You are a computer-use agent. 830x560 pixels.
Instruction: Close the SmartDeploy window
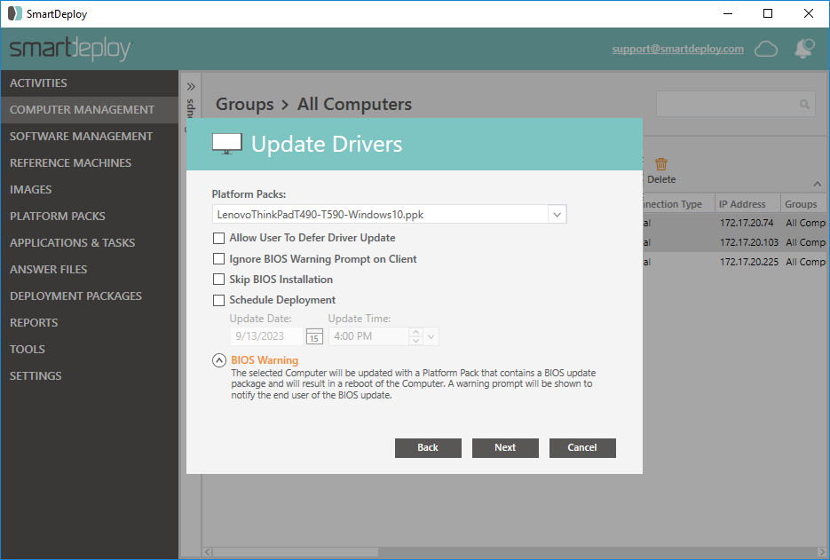809,14
